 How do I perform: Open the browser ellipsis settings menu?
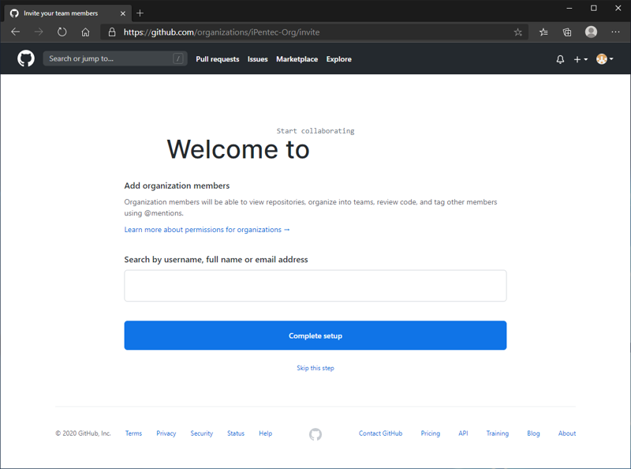(616, 32)
